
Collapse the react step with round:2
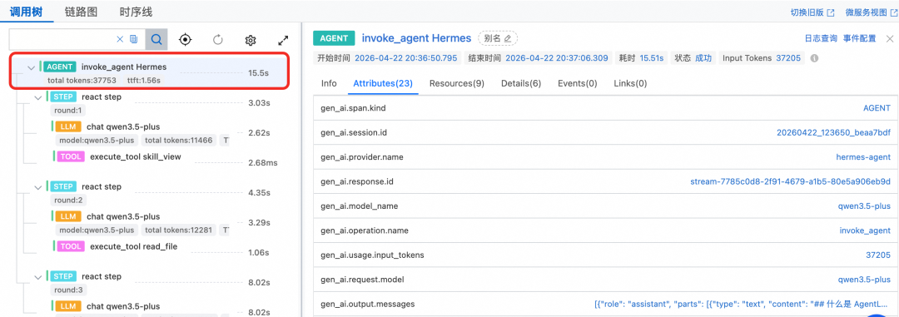click(x=37, y=187)
